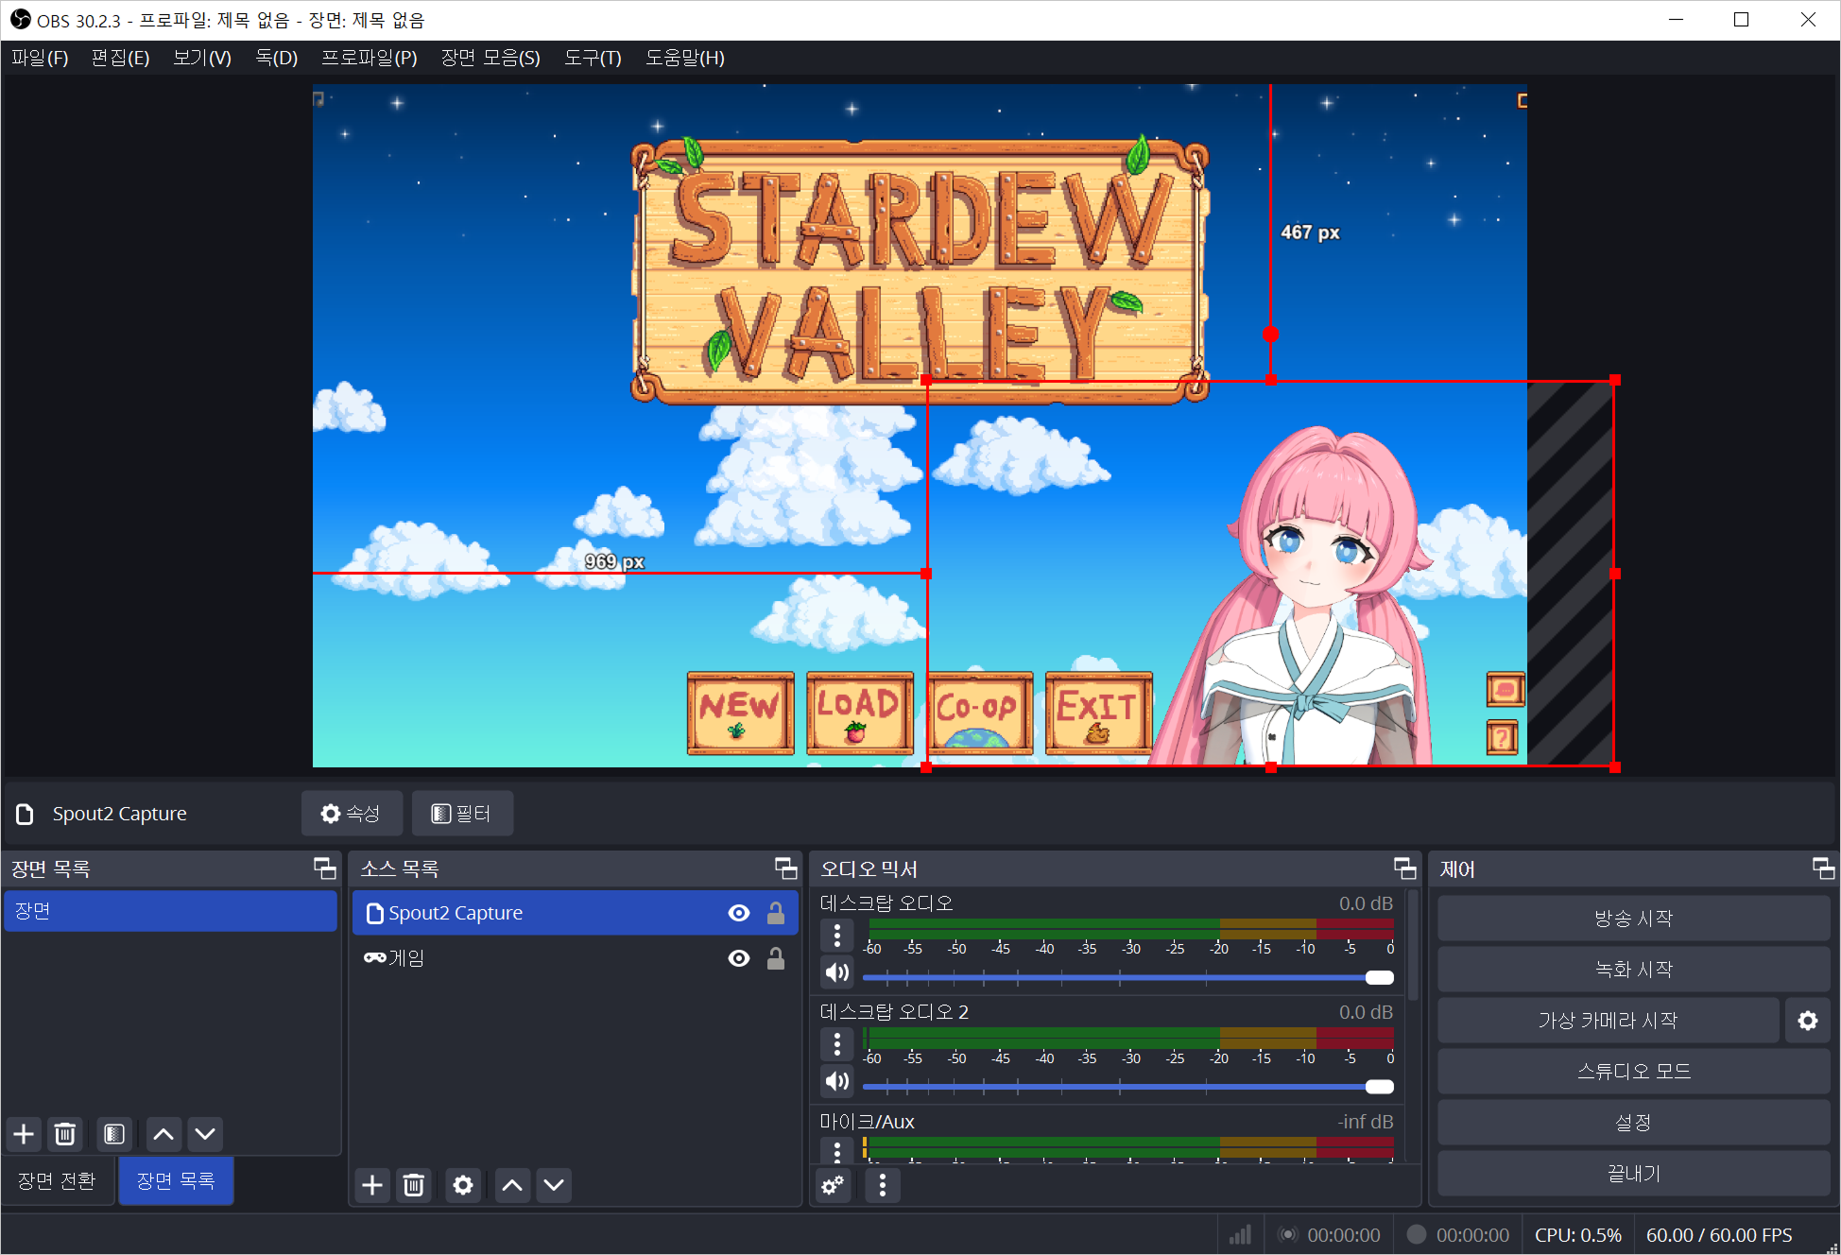
Task: Toggle lock on Spout2 Capture source
Action: coord(775,913)
